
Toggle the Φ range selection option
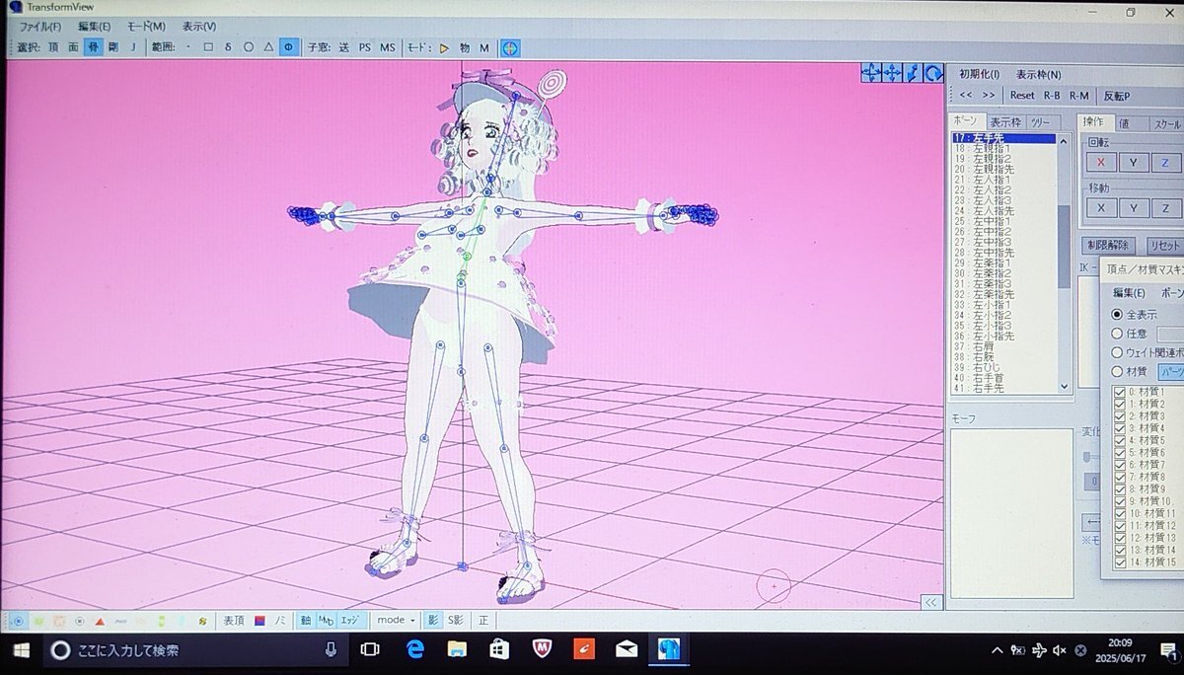click(x=288, y=47)
